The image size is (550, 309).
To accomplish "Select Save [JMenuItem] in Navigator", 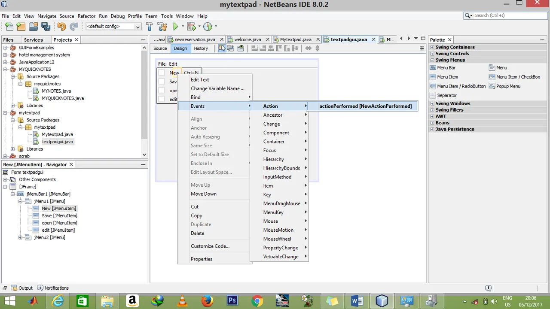I will (x=59, y=215).
